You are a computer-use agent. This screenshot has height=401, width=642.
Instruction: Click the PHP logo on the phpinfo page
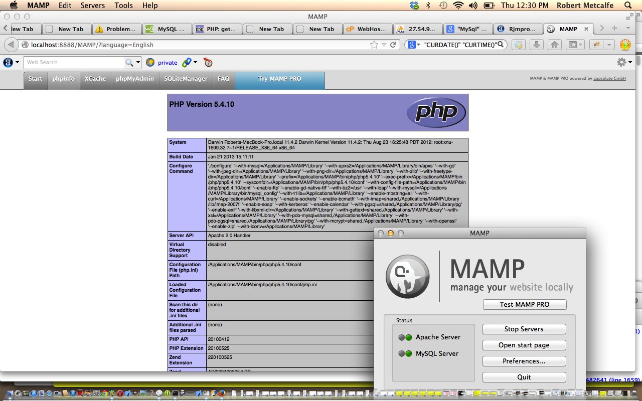click(x=435, y=112)
